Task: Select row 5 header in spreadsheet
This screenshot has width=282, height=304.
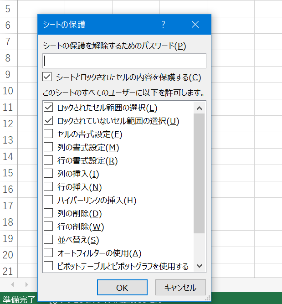Action: [8, 8]
